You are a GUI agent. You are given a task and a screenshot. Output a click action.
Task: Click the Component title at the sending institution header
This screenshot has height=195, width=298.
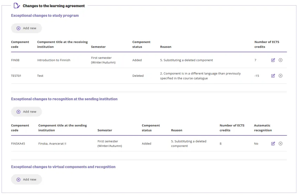tap(63, 128)
